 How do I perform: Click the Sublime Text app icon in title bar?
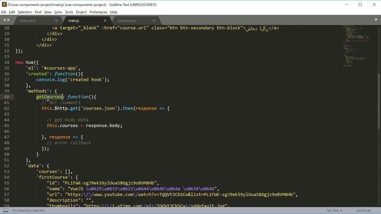(x=4, y=4)
